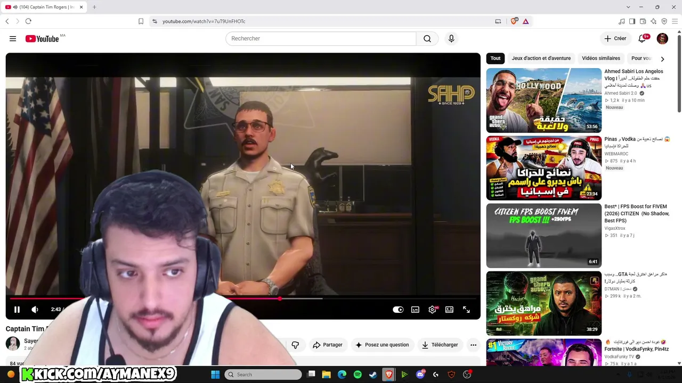Go to the YouTube home logo
The width and height of the screenshot is (682, 383).
click(42, 38)
